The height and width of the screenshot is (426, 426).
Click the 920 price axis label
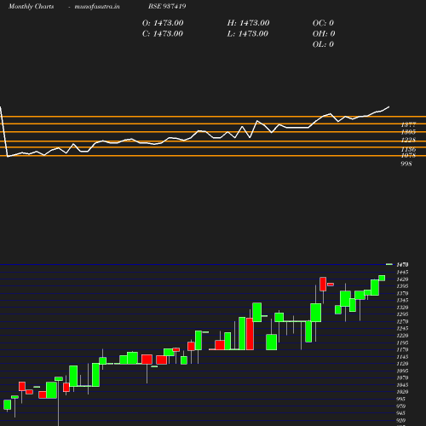pos(400,420)
